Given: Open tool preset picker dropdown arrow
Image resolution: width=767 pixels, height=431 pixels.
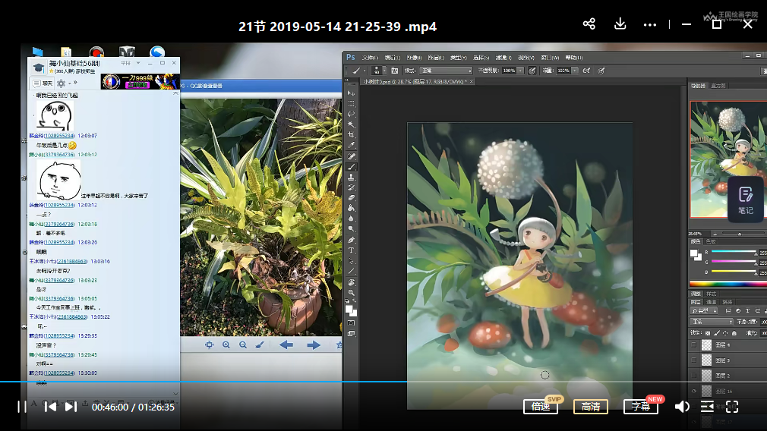Looking at the screenshot, I should 365,71.
